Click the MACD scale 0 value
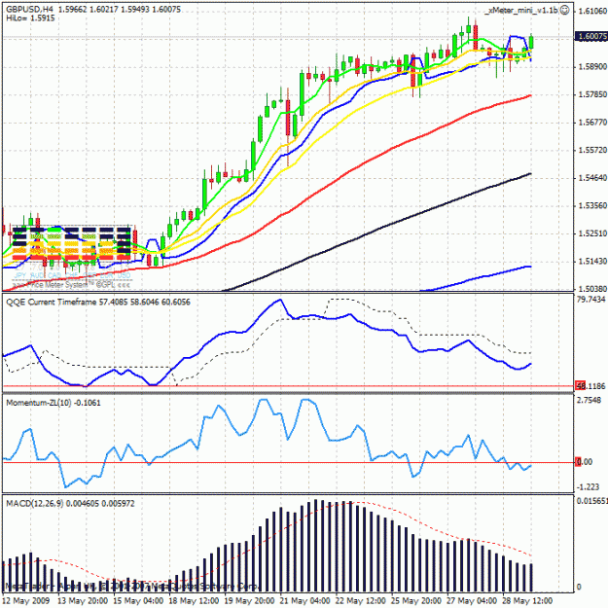The width and height of the screenshot is (608, 608). [579, 587]
